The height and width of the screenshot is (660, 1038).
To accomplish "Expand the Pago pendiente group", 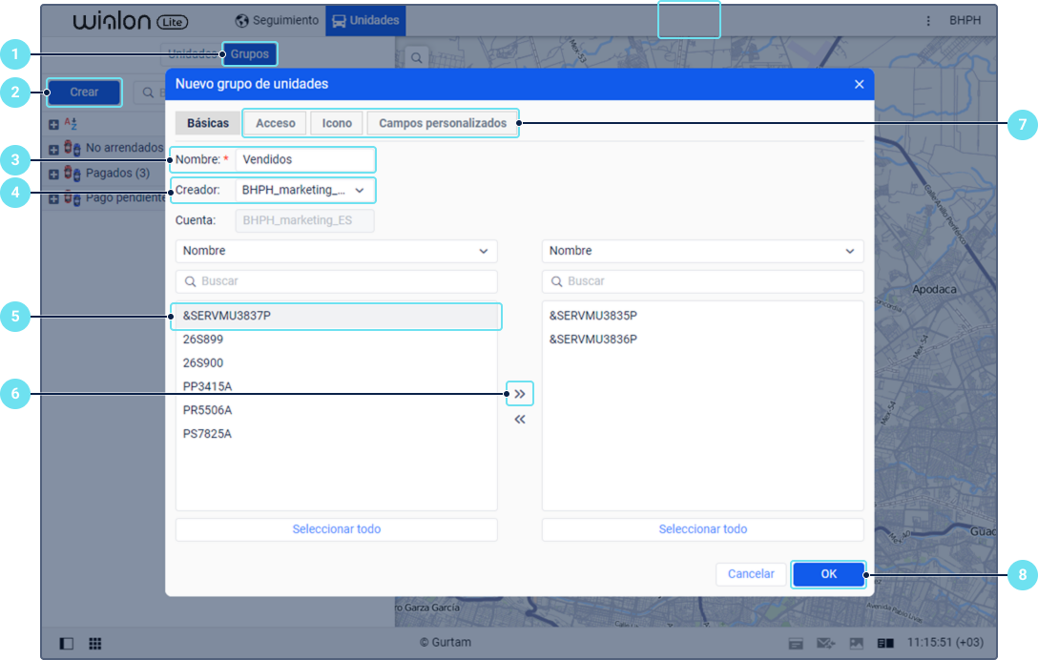I will pyautogui.click(x=53, y=199).
